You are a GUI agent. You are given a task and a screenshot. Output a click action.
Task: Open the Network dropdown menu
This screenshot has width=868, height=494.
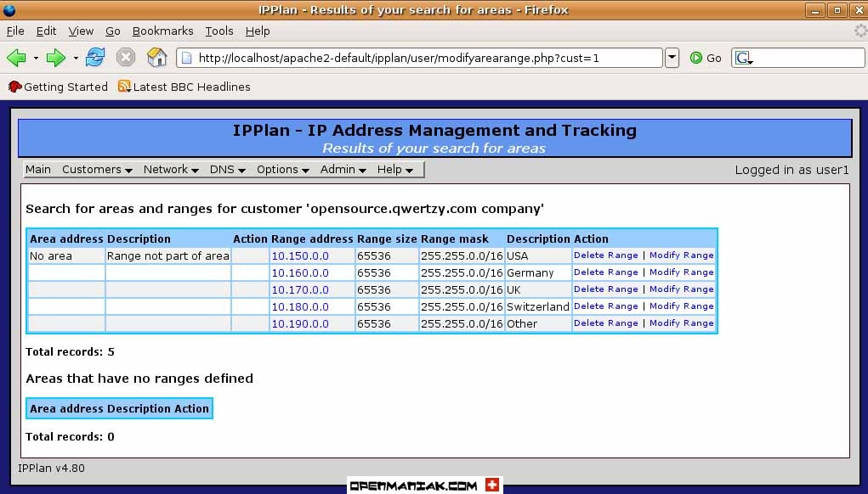(x=171, y=170)
